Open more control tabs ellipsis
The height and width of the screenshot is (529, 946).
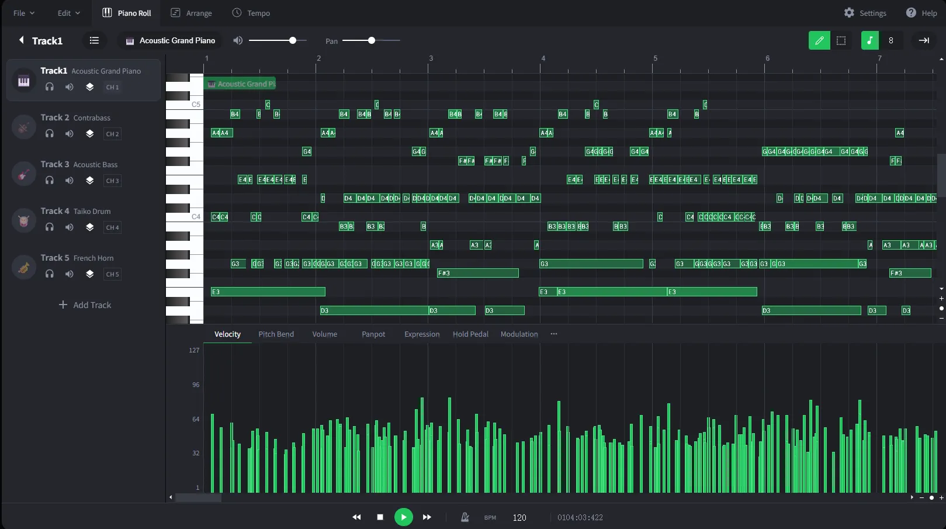[x=554, y=334]
